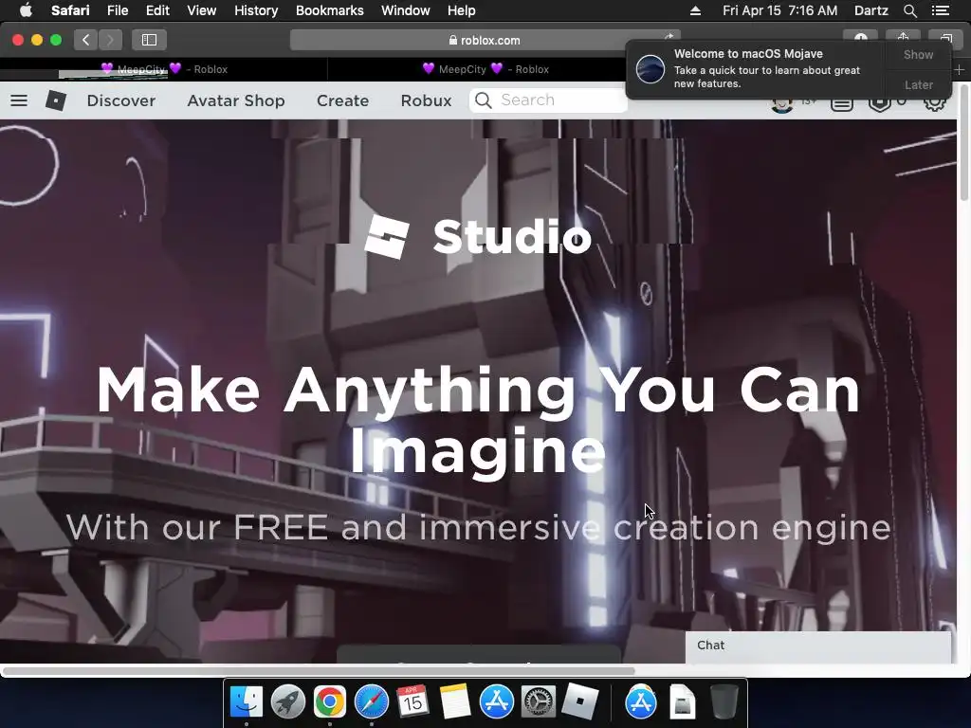Open the View menu

[x=201, y=10]
